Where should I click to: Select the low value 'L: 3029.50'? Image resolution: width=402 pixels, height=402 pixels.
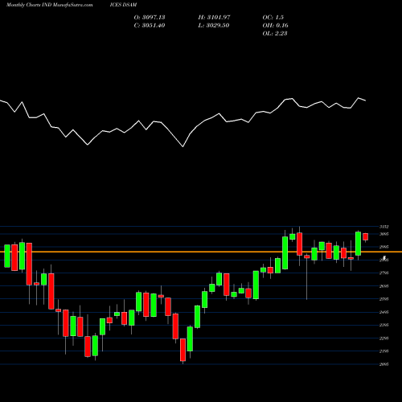click(x=214, y=25)
